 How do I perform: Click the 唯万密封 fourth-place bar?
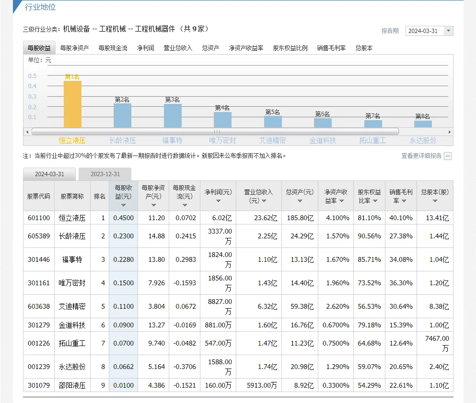pos(222,120)
